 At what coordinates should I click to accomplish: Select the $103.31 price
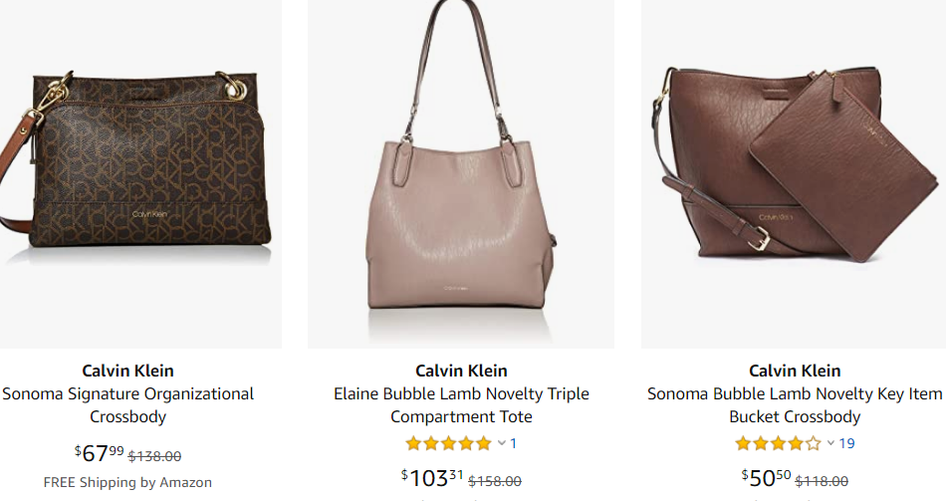pyautogui.click(x=431, y=478)
